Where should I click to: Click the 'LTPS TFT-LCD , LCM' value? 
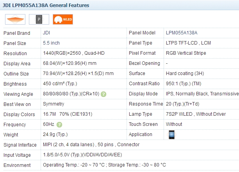point(188,43)
